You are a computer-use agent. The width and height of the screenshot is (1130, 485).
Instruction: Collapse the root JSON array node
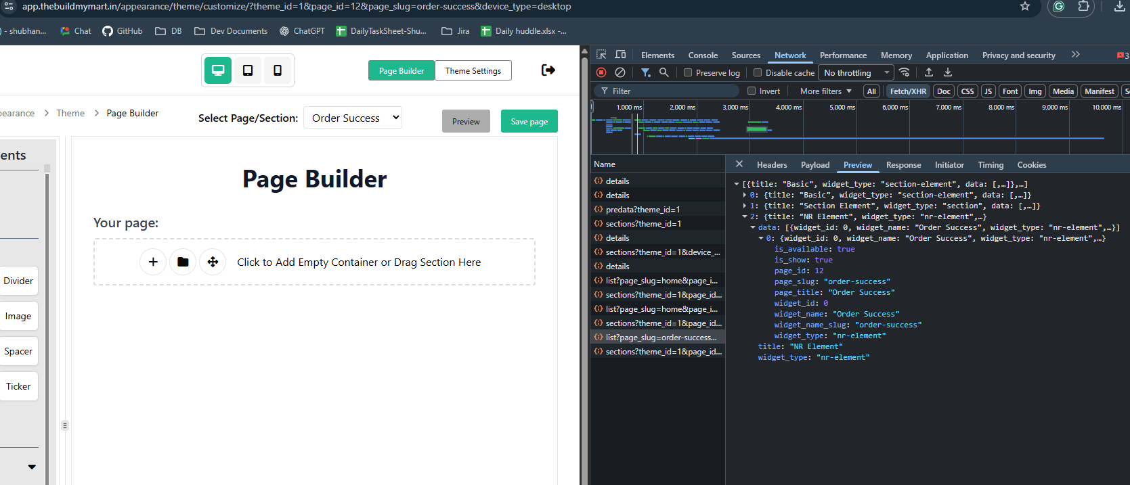click(737, 184)
